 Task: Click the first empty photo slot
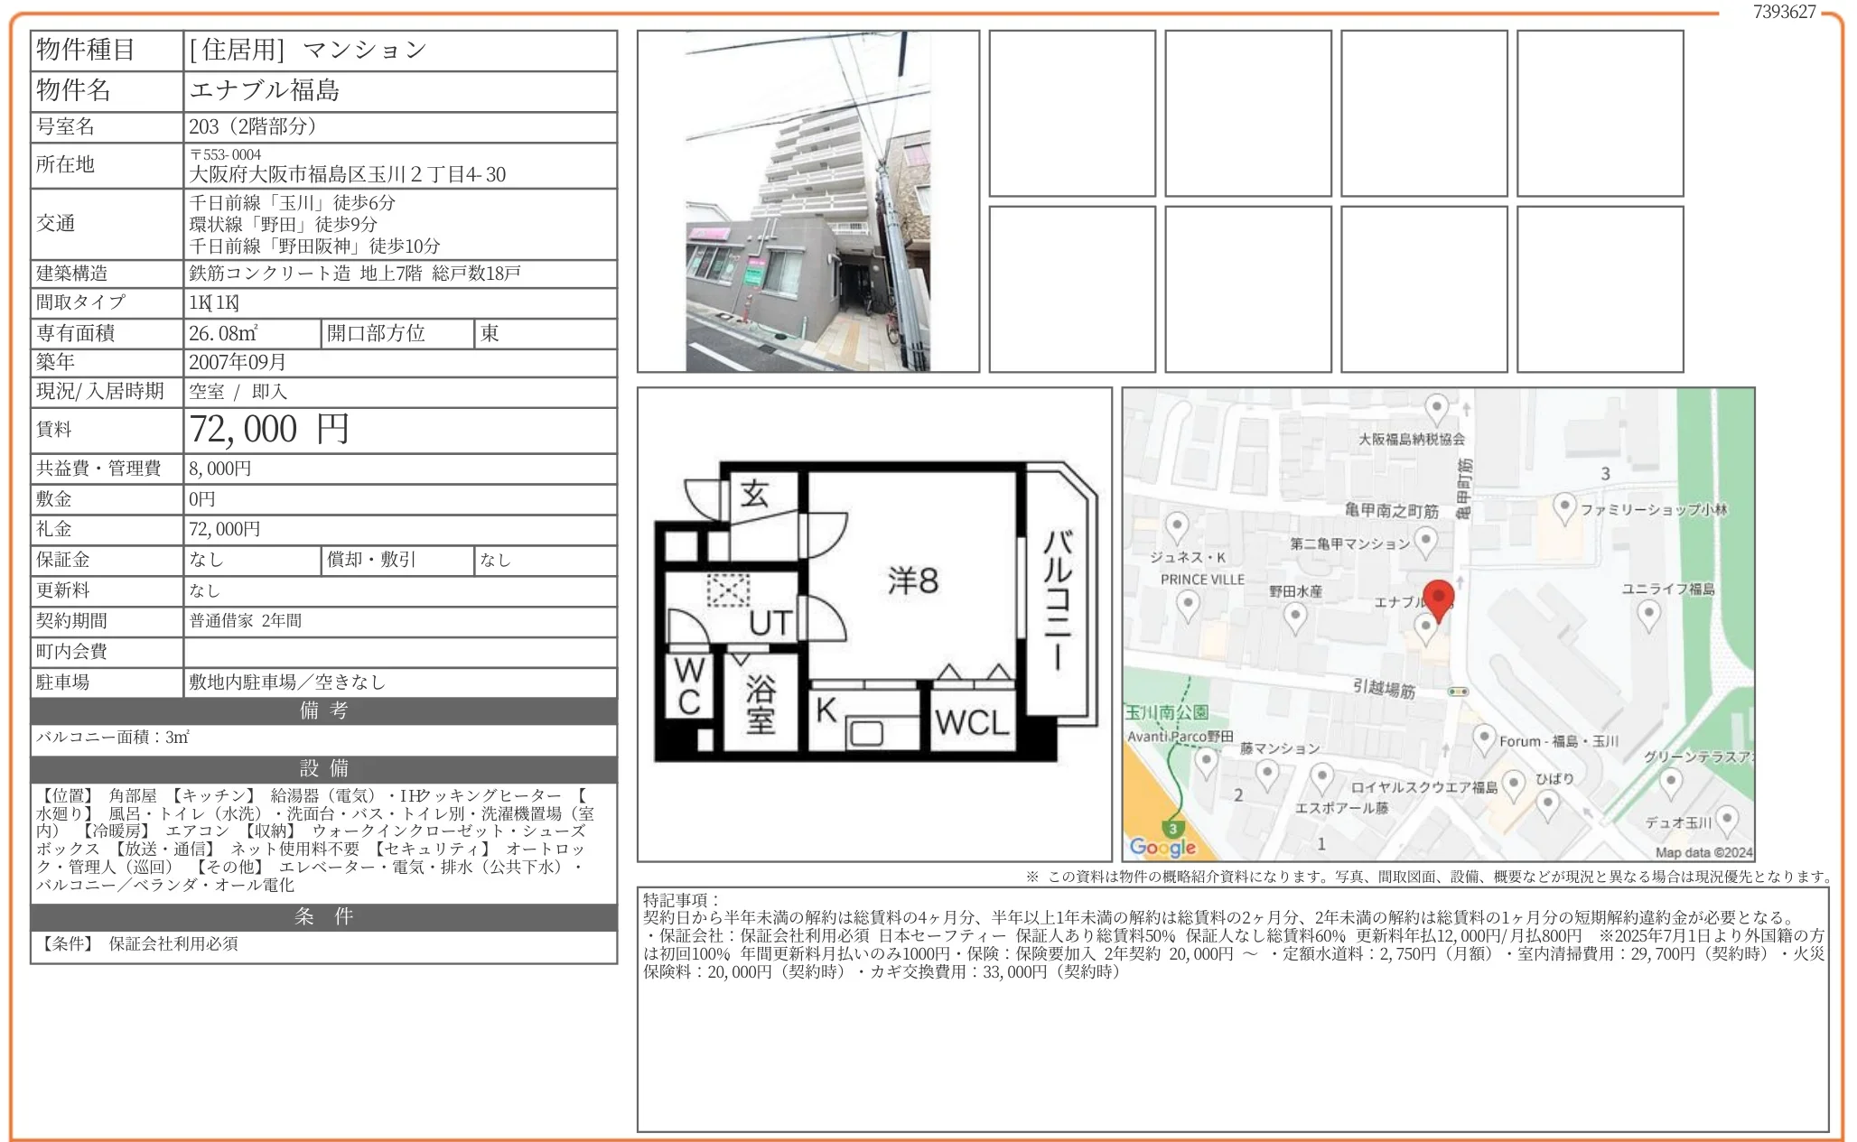(x=1072, y=114)
